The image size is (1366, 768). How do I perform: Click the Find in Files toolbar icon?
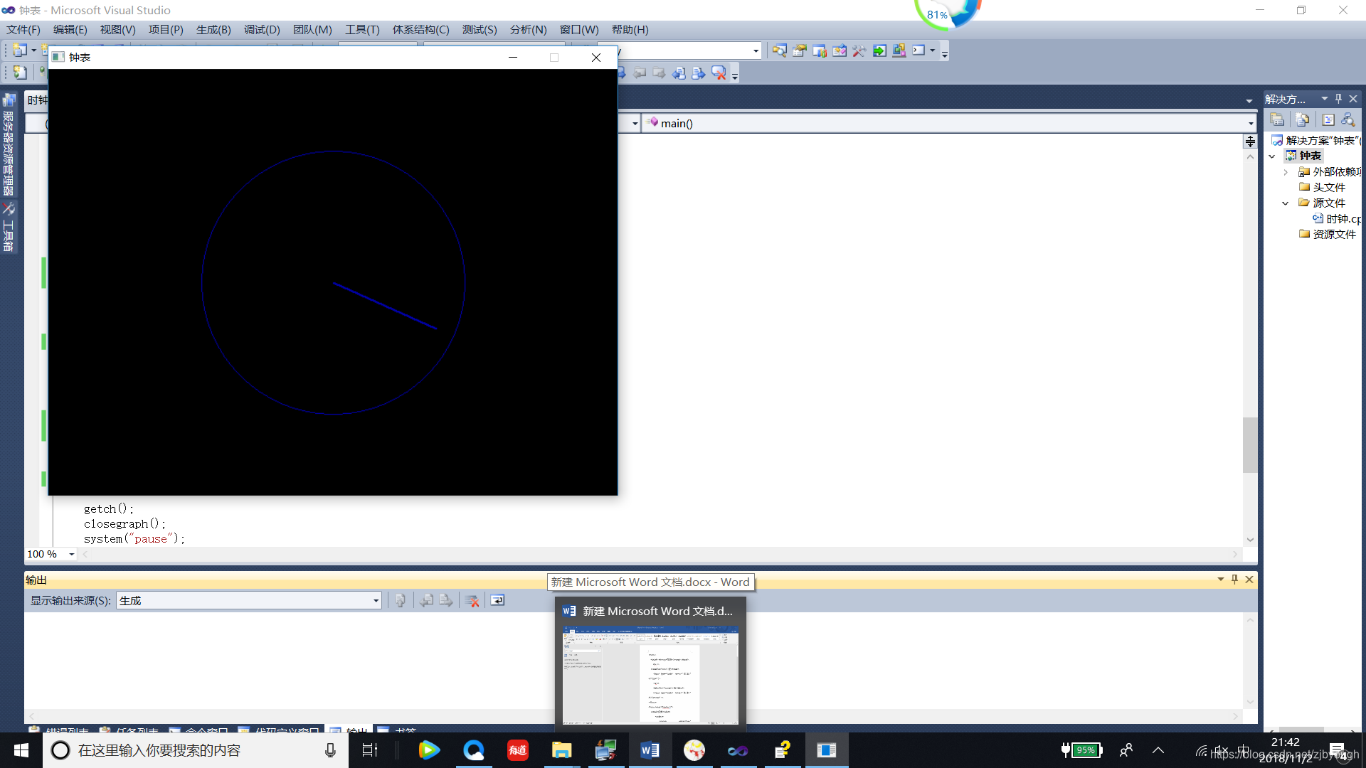tap(779, 50)
